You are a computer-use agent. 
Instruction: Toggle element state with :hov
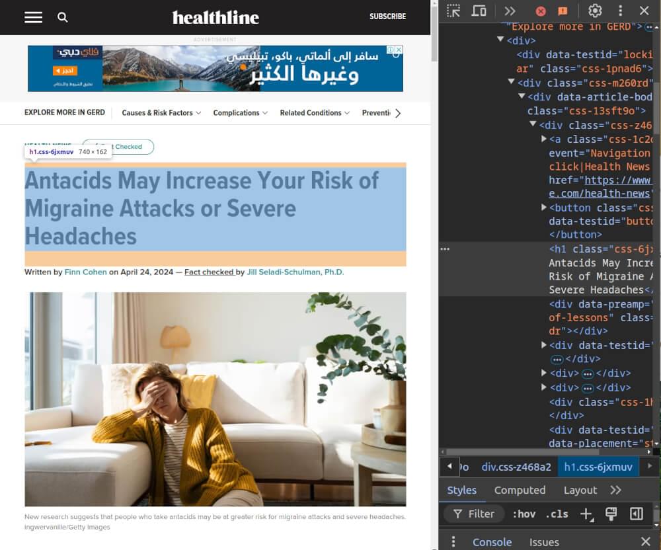(524, 514)
